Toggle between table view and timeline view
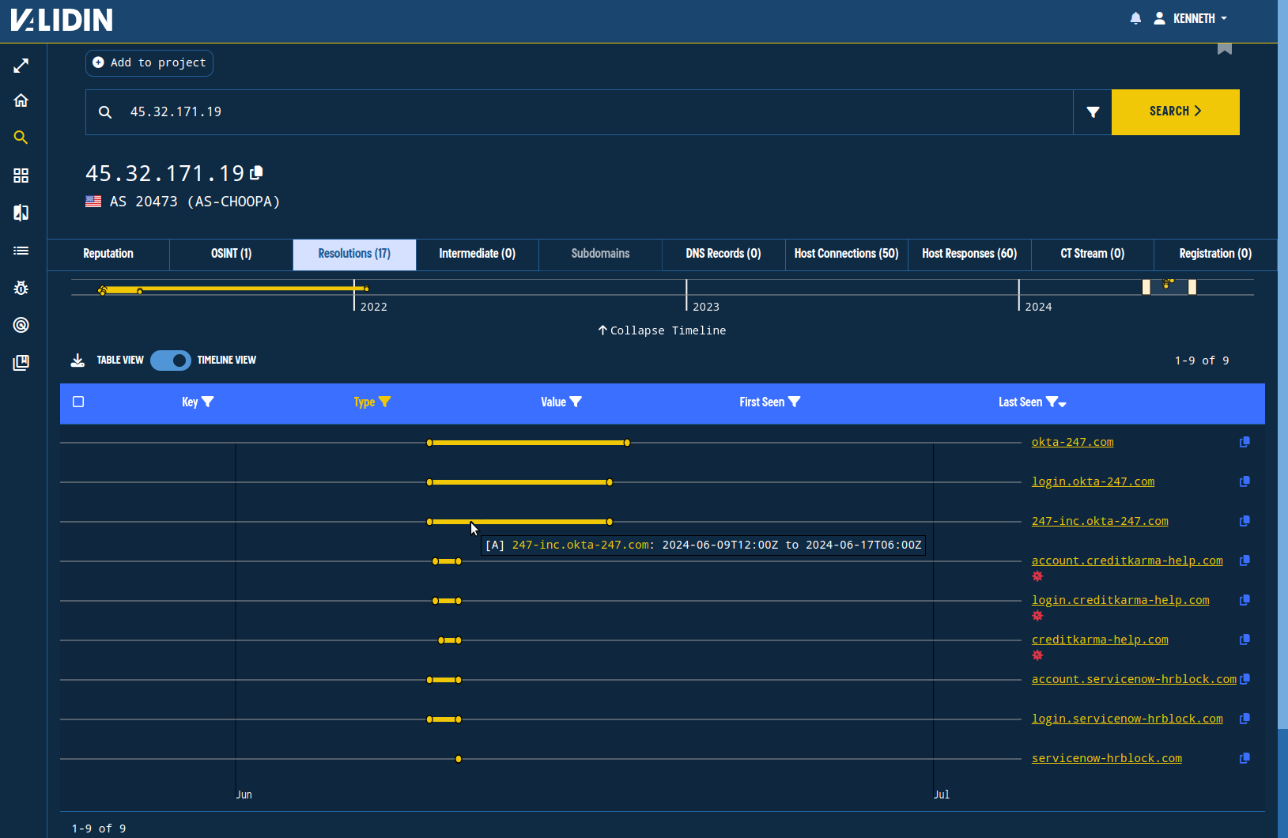The height and width of the screenshot is (838, 1288). click(171, 360)
